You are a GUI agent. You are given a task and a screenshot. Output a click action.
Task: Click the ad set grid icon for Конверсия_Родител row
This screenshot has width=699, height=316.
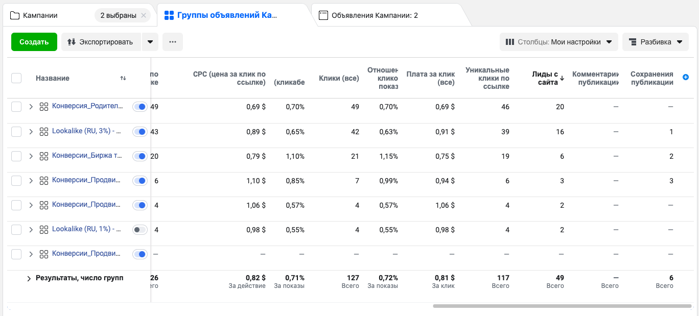tap(44, 107)
